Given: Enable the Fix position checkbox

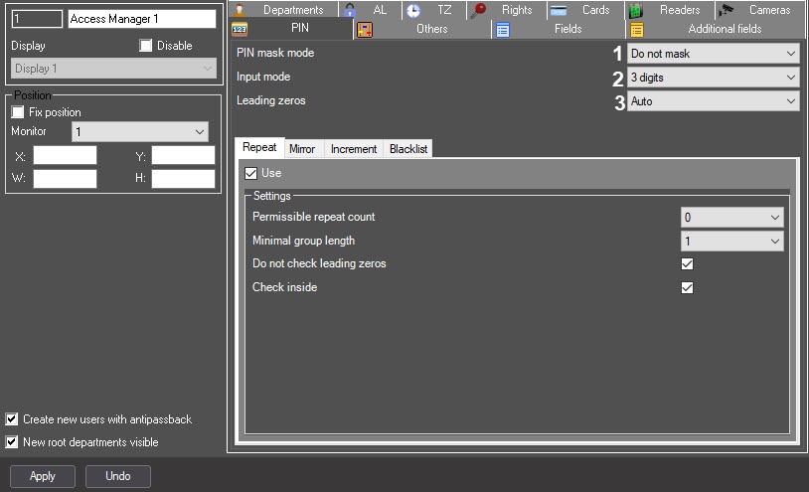Looking at the screenshot, I should [x=18, y=112].
